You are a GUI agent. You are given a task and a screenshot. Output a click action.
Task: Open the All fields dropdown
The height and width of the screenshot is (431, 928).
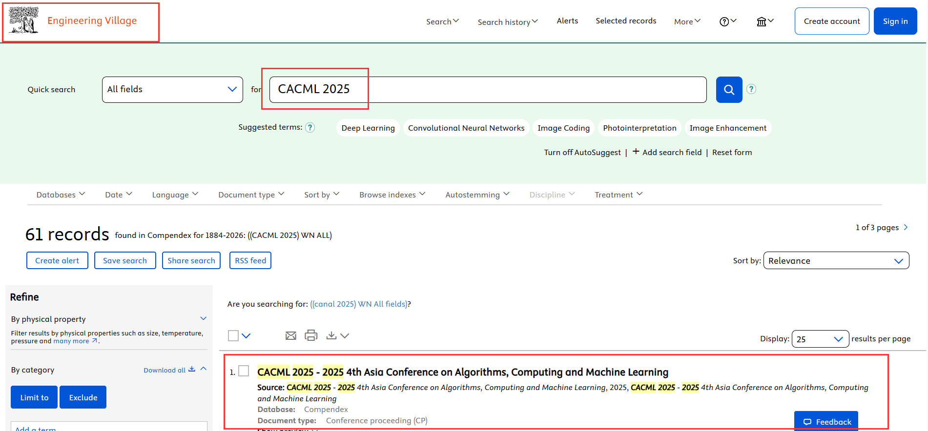point(172,90)
